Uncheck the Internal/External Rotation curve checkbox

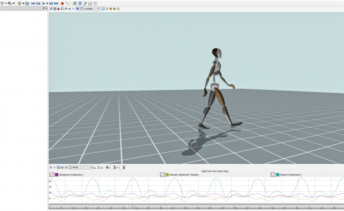point(163,175)
